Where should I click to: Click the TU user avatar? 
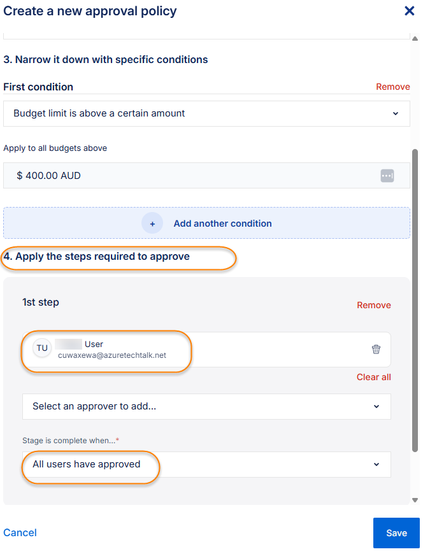[42, 348]
